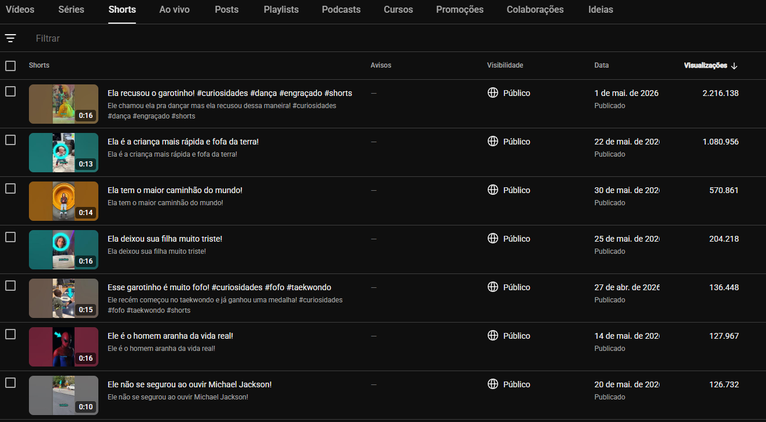
Task: Click the globe icon on the 2.216.138 views row
Action: tap(493, 92)
